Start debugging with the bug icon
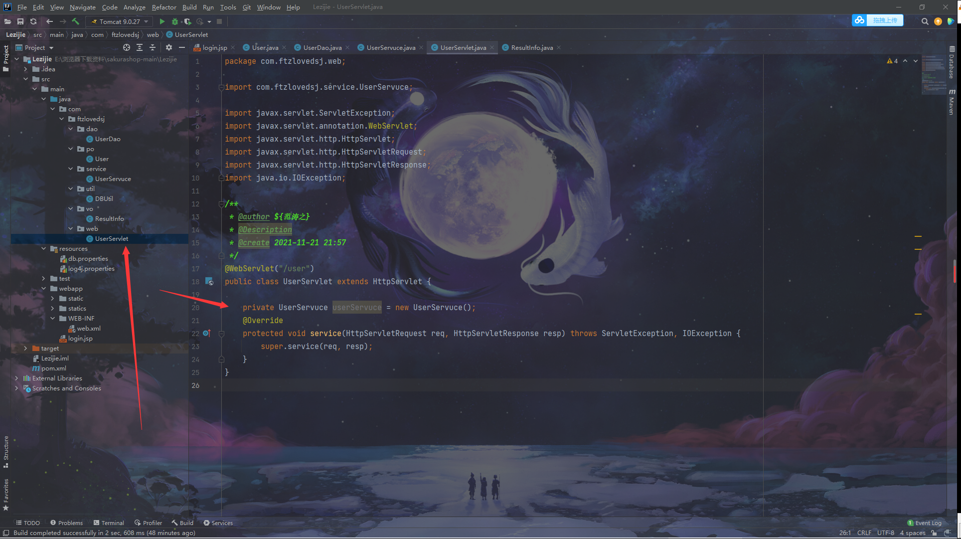The width and height of the screenshot is (961, 539). click(175, 21)
